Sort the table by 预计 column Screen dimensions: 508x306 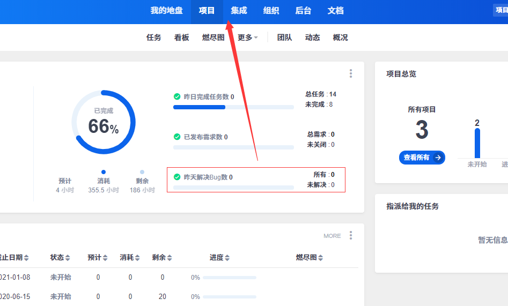point(98,257)
